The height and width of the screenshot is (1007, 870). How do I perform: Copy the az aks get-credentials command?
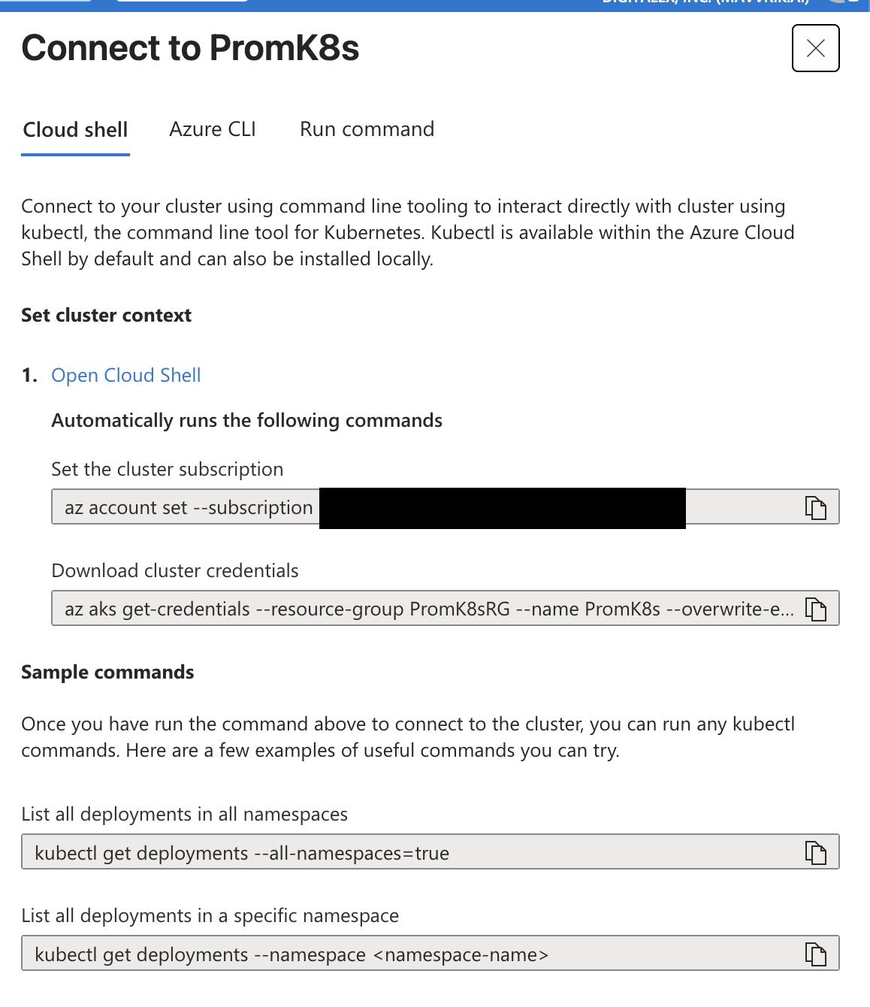(815, 609)
